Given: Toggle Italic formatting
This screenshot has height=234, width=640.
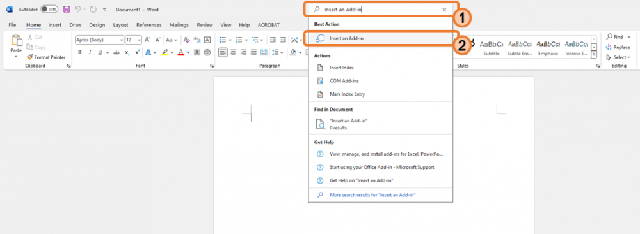Looking at the screenshot, I should 90,52.
